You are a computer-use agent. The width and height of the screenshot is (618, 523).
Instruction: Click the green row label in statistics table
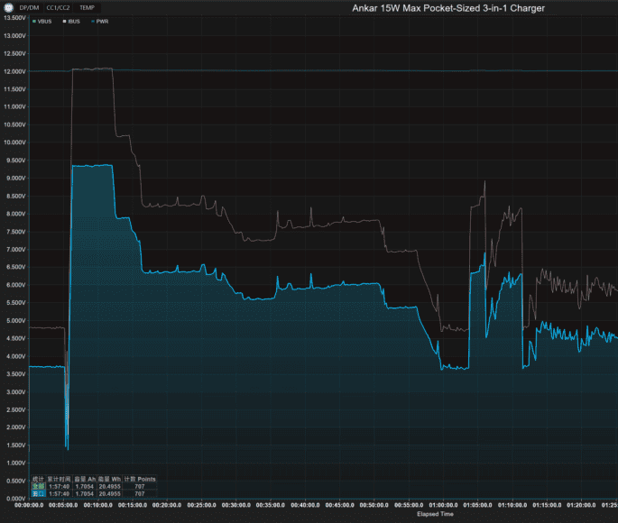[x=38, y=486]
